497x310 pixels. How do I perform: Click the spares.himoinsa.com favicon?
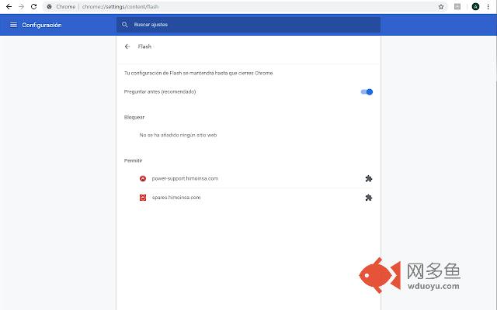(143, 198)
